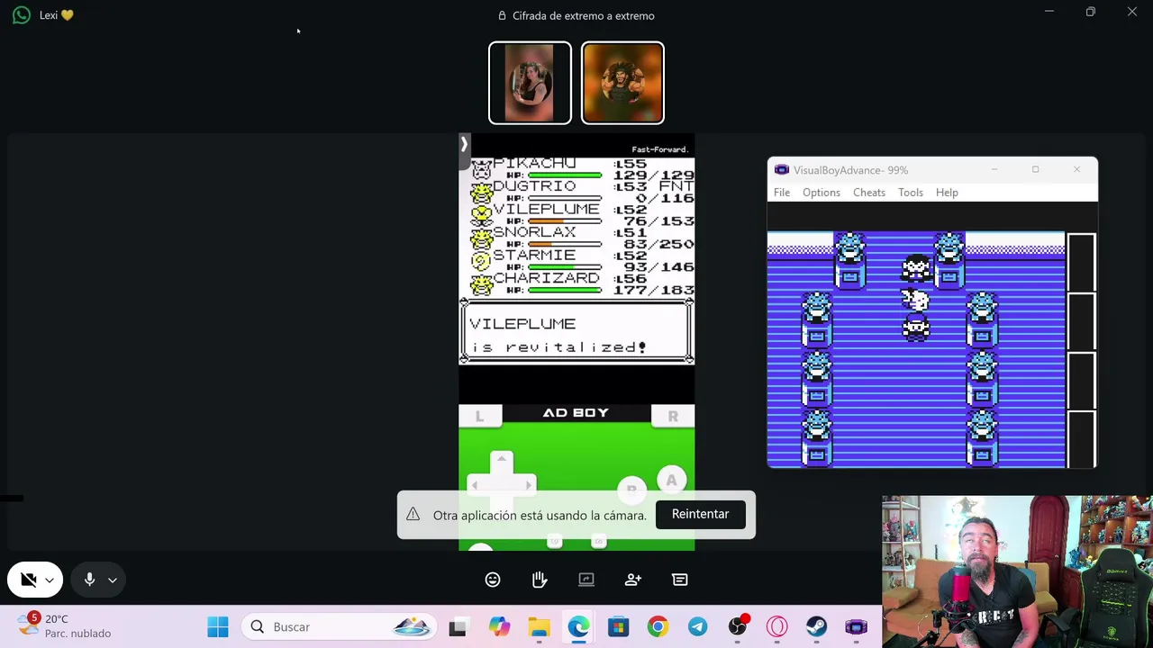Toggle the camera off/on button
This screenshot has width=1153, height=648.
28,580
